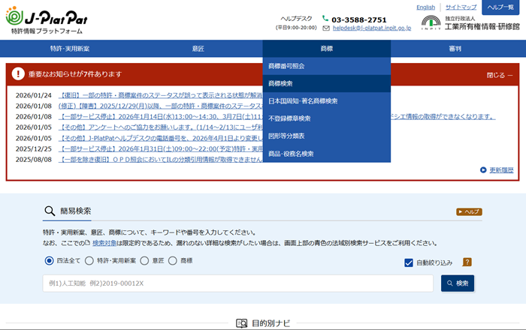This screenshot has height=330, width=526.
Task: Choose 商標検索 from the menu
Action: pos(327,83)
